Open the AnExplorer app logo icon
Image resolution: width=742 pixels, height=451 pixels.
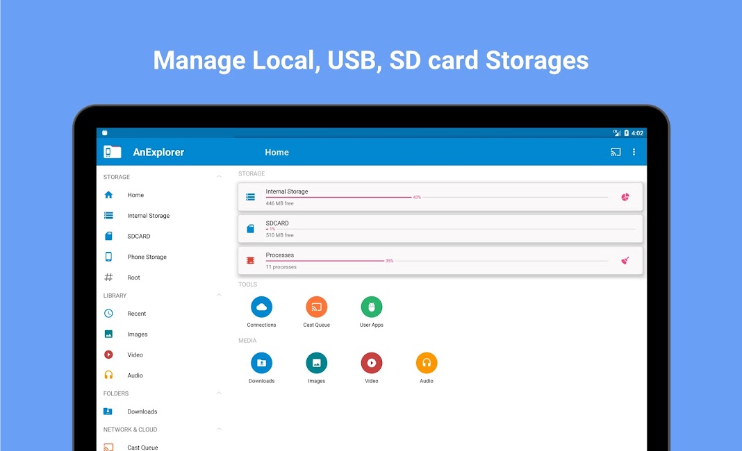112,152
